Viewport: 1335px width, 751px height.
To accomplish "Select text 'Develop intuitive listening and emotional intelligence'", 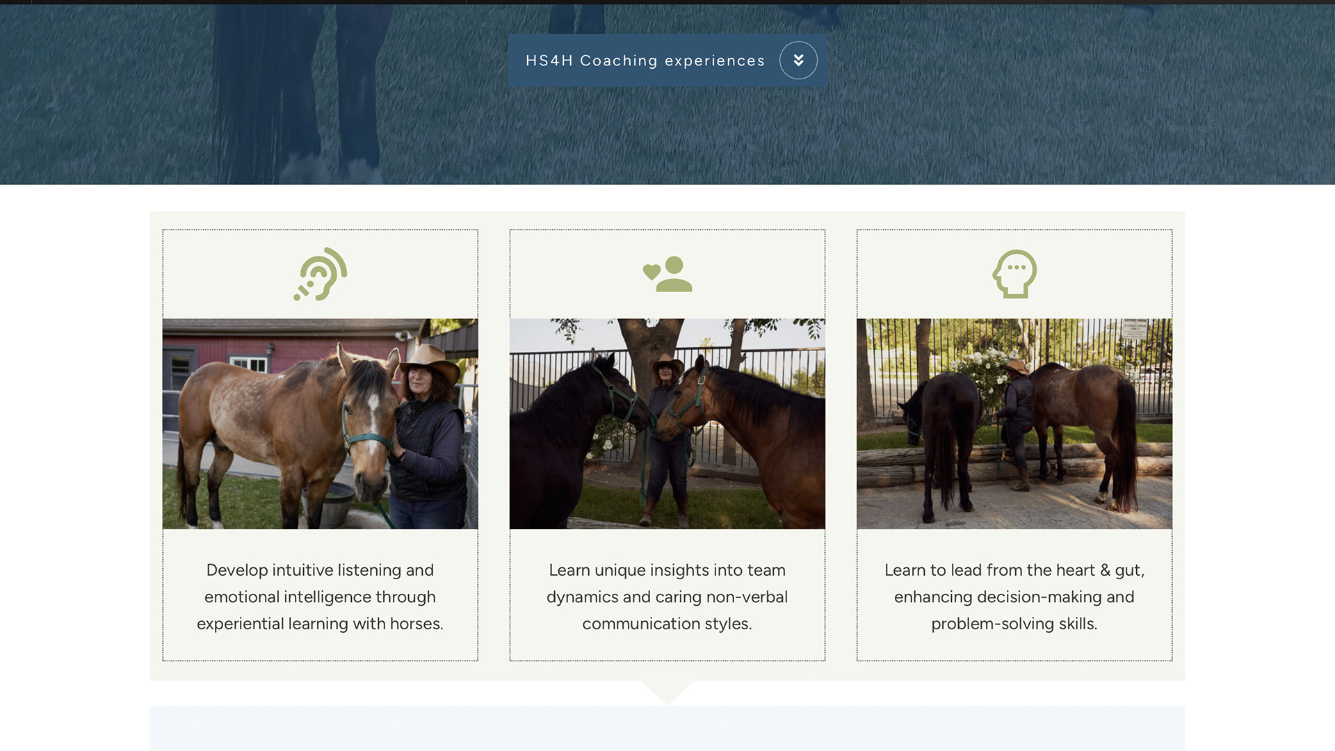I will point(320,583).
